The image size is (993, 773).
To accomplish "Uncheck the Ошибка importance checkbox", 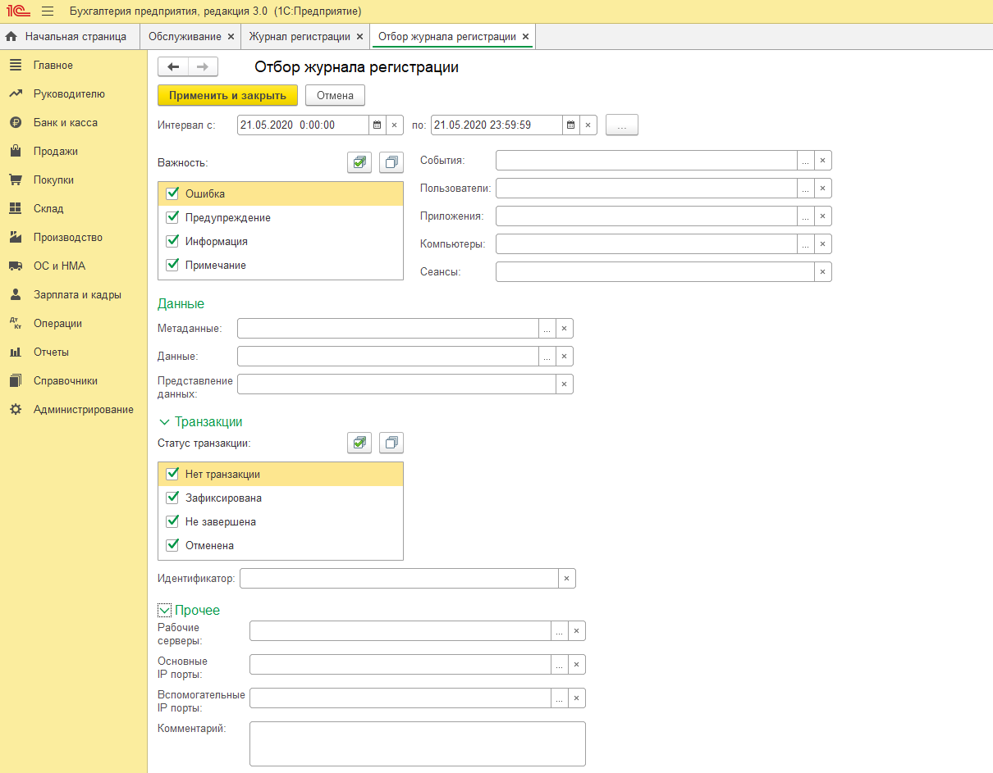I will pos(172,193).
